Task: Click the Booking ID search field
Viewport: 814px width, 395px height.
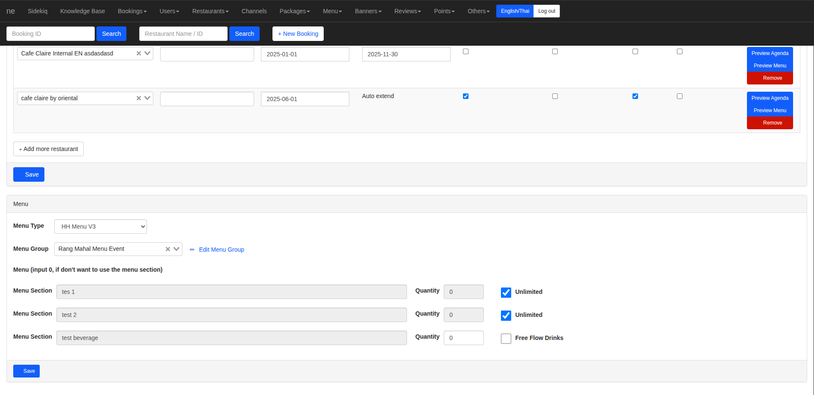Action: click(50, 34)
